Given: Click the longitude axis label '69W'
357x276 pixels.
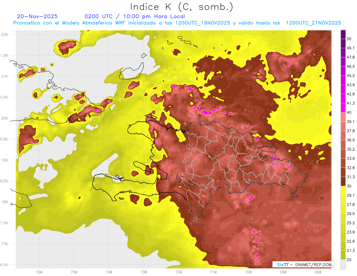Looking at the screenshot, I should tap(283, 272).
